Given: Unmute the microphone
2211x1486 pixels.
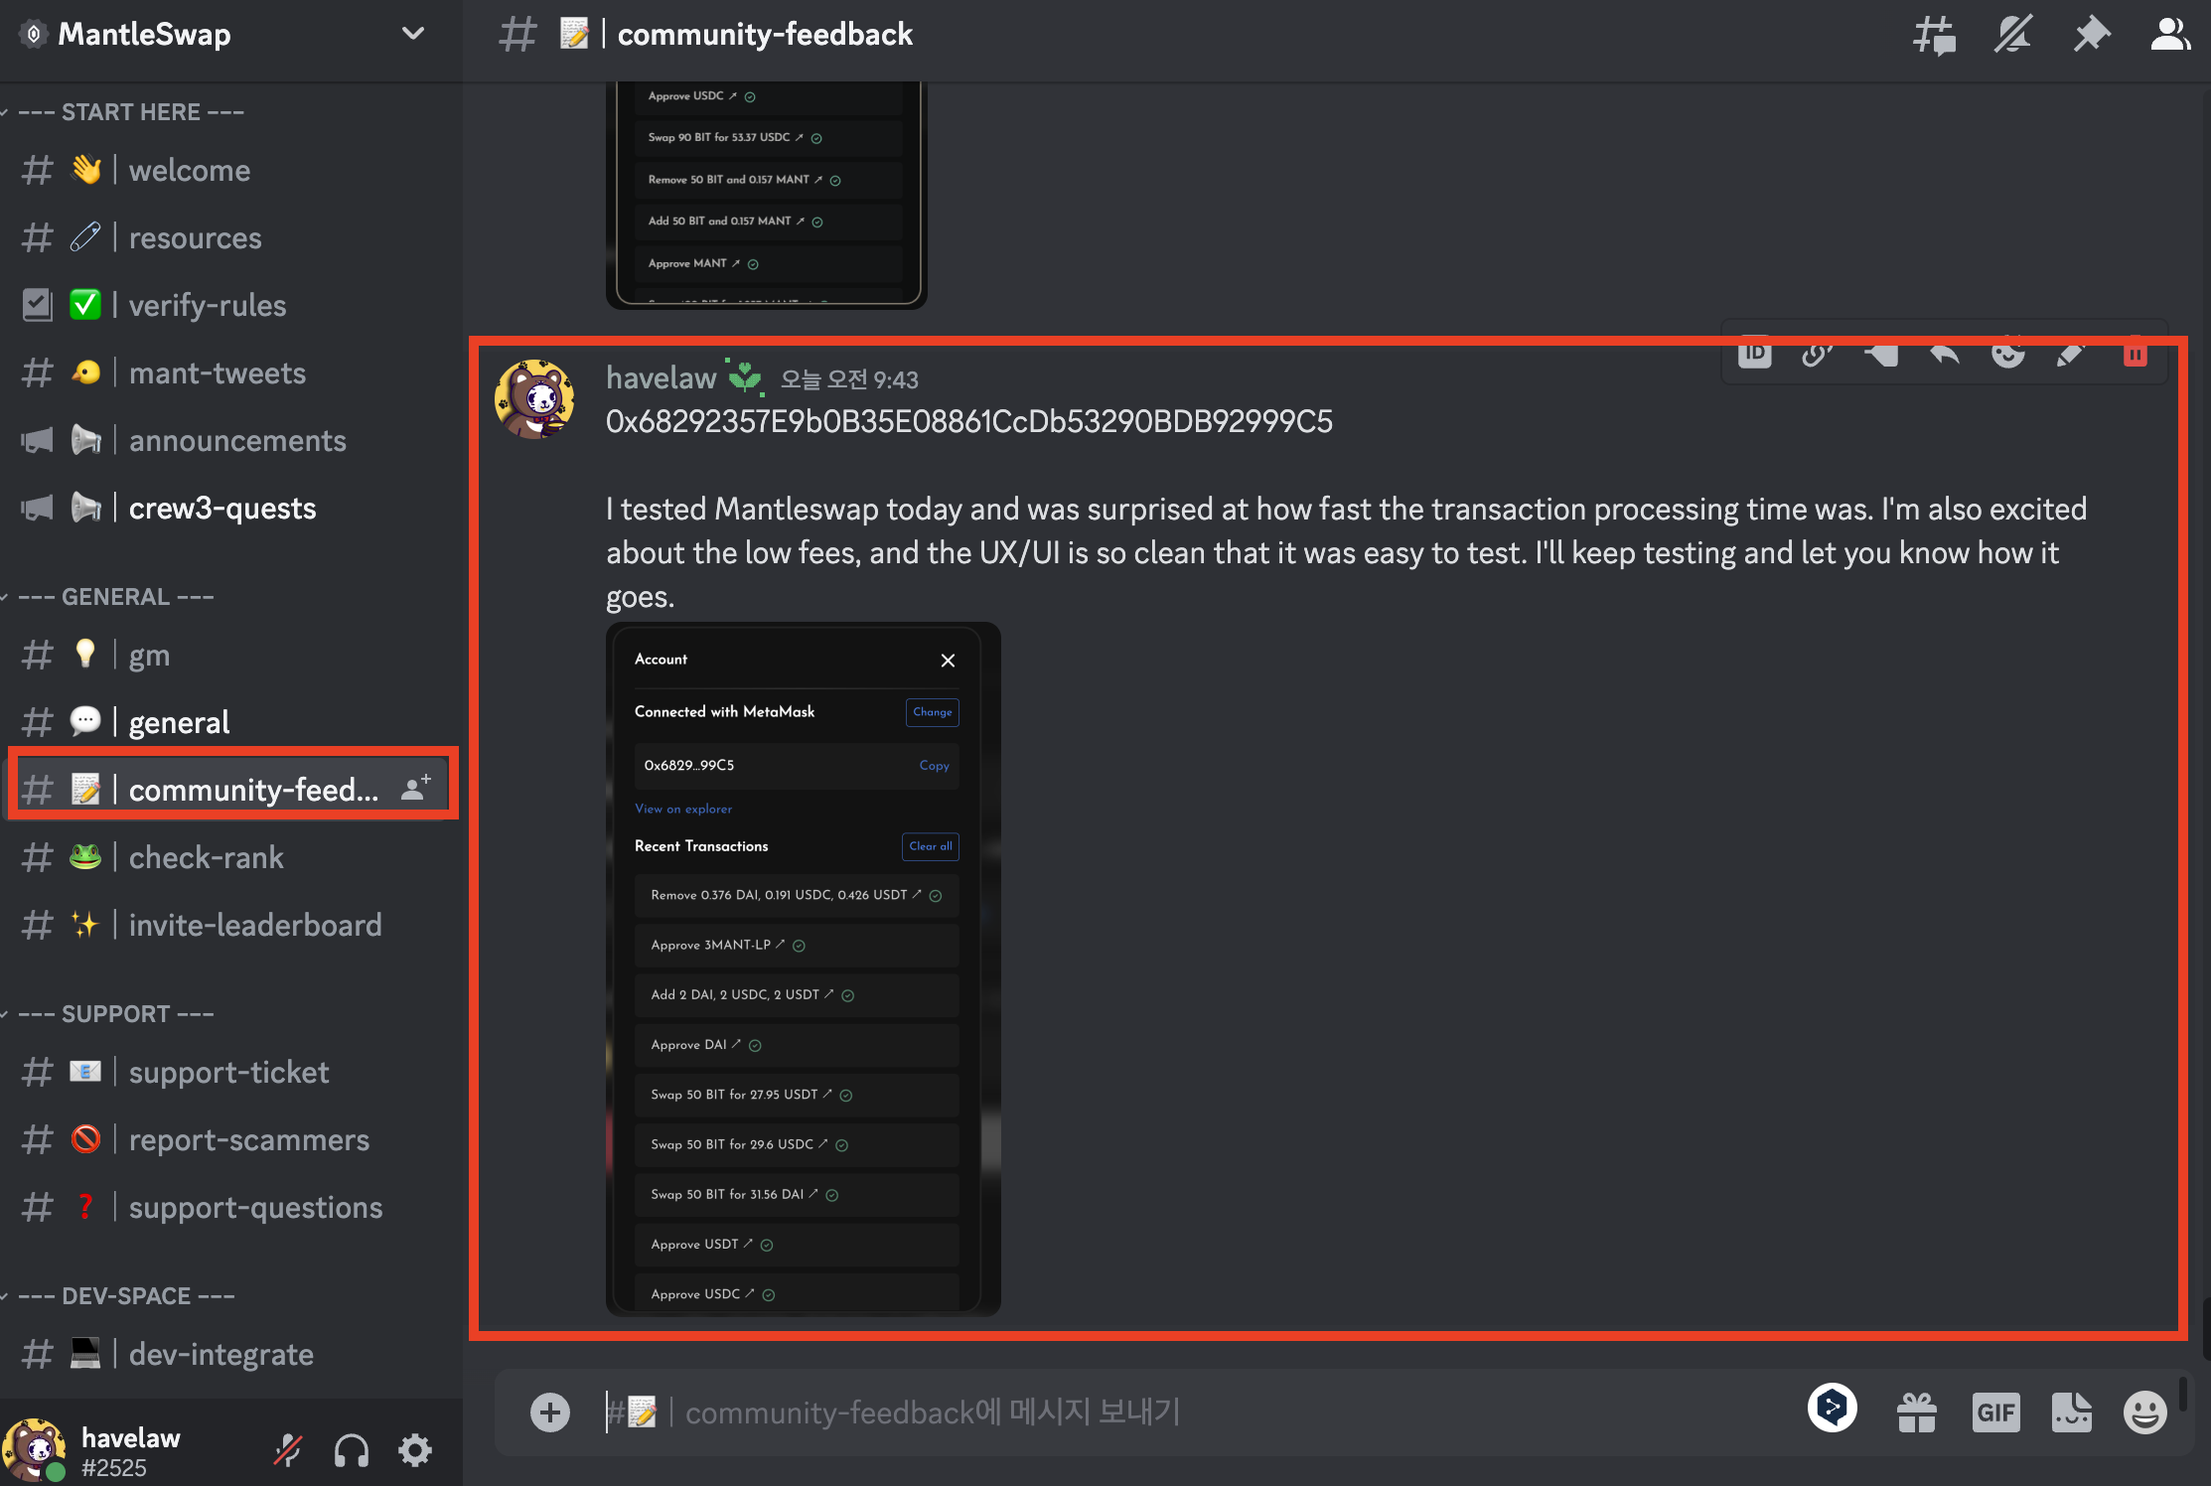Looking at the screenshot, I should (x=288, y=1450).
